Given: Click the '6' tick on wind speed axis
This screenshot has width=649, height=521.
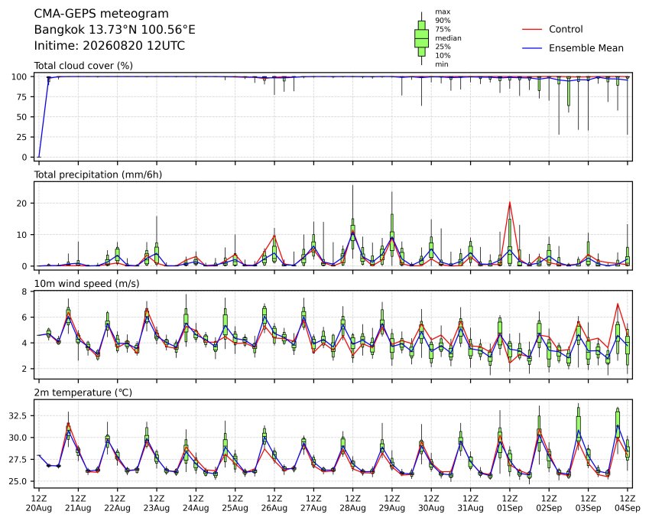Looking at the screenshot, I should tap(24, 317).
